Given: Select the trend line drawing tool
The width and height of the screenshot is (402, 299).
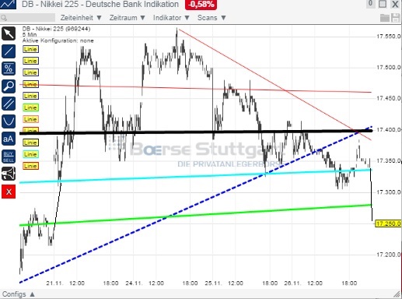Looking at the screenshot, I should [x=9, y=51].
